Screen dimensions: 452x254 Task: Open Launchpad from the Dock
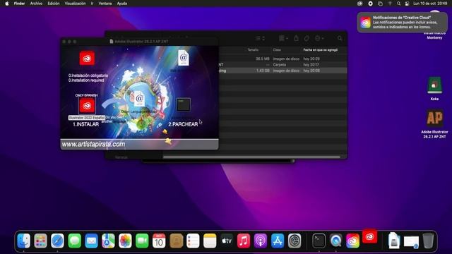[41, 241]
